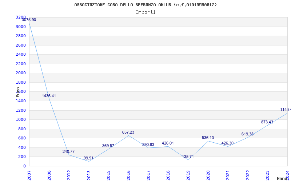Click the 3075.90 data label
Viewport: 291px width, 182px height.
[29, 20]
